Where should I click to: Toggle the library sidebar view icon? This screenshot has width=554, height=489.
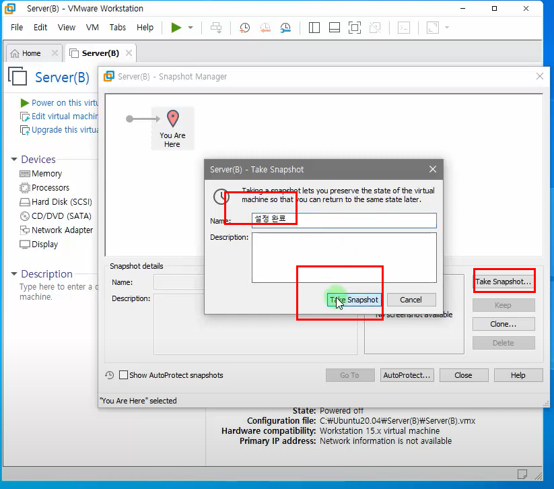click(314, 28)
